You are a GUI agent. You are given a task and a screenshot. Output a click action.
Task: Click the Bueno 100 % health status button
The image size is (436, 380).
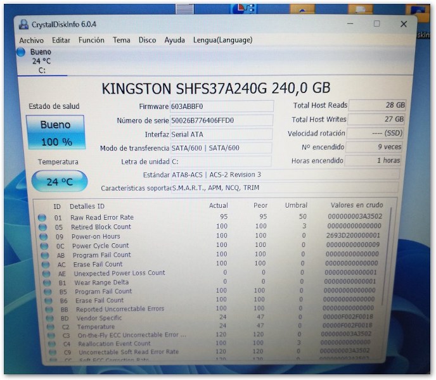56,132
